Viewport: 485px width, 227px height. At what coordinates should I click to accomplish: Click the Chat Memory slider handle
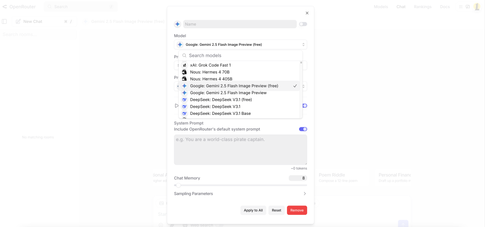pos(178,185)
